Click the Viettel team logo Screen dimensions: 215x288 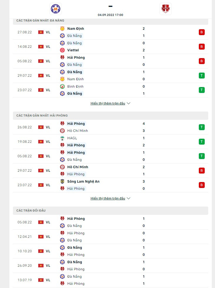pyautogui.click(x=62, y=50)
